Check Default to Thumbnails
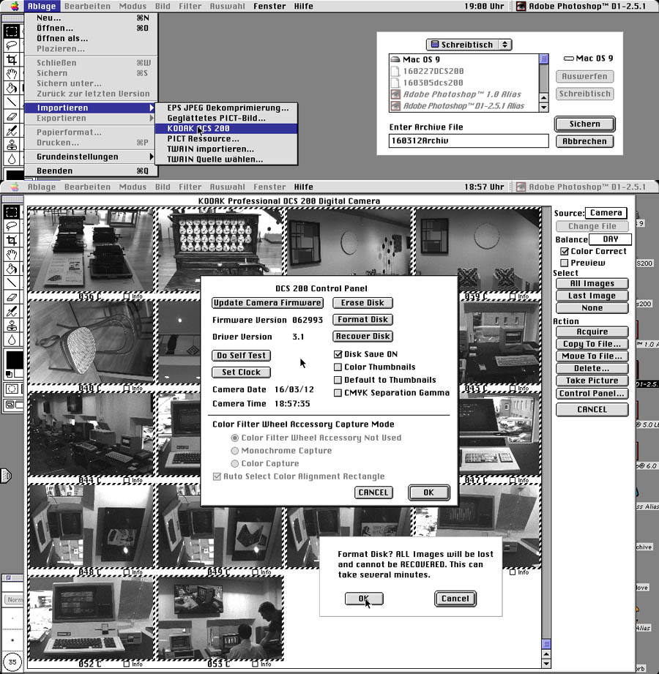 click(x=338, y=380)
